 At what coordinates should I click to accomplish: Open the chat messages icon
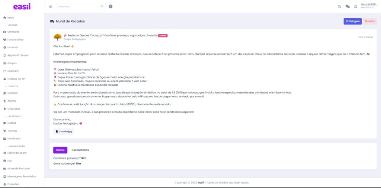(x=348, y=6)
